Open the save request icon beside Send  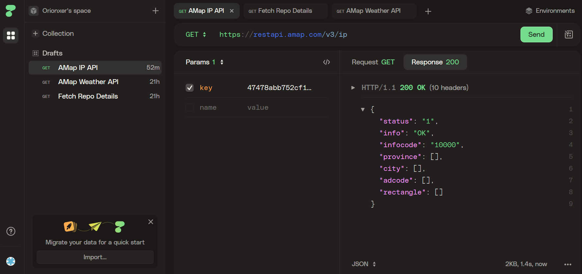tap(569, 34)
